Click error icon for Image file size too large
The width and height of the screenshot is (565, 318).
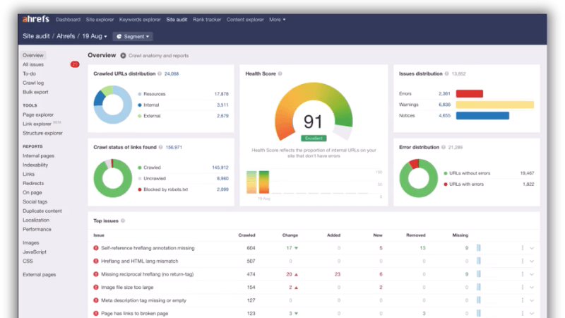click(x=96, y=288)
